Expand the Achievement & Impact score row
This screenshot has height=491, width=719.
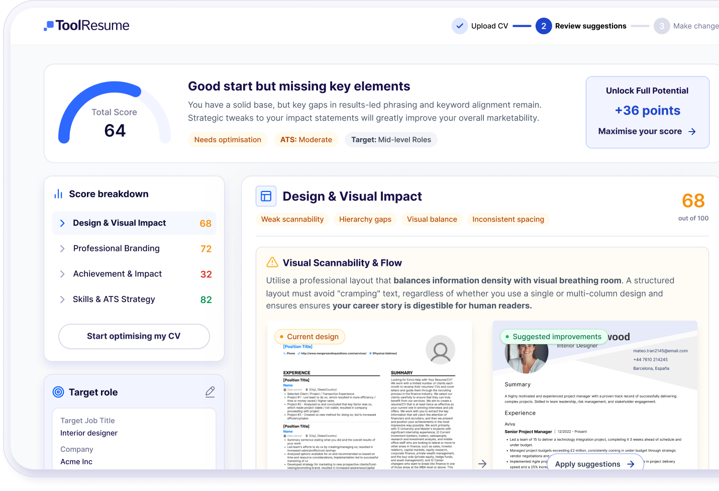point(134,274)
